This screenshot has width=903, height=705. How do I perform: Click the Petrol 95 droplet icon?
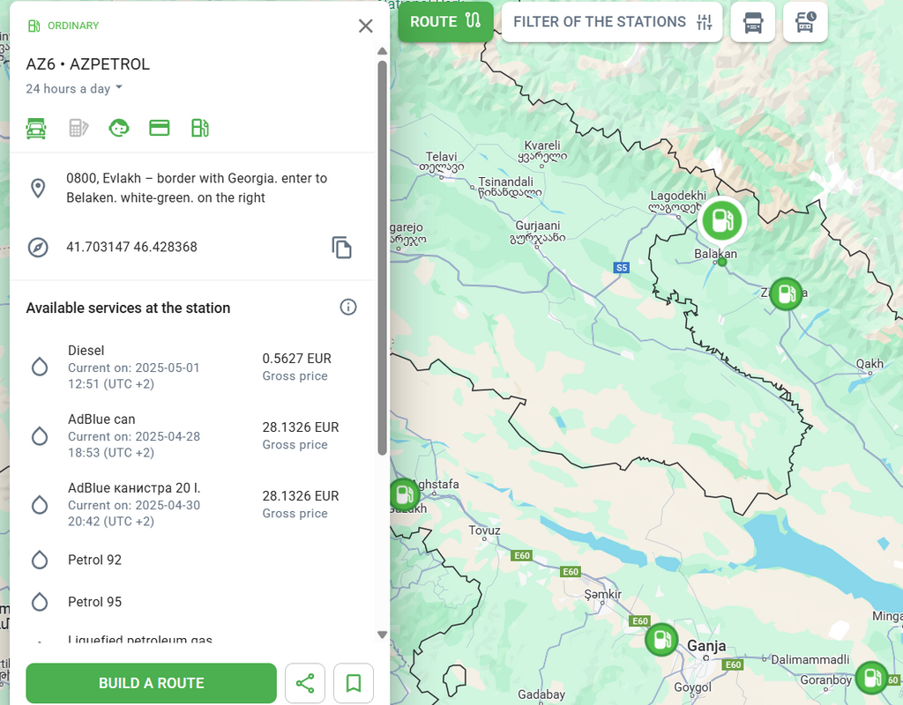click(x=39, y=602)
